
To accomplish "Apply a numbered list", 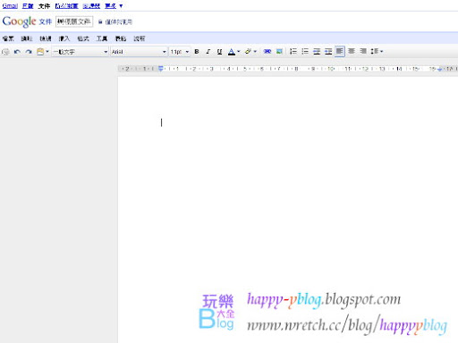I will 293,52.
